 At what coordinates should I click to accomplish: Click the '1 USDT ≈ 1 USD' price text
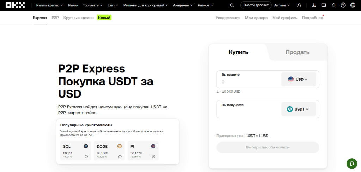click(256, 136)
